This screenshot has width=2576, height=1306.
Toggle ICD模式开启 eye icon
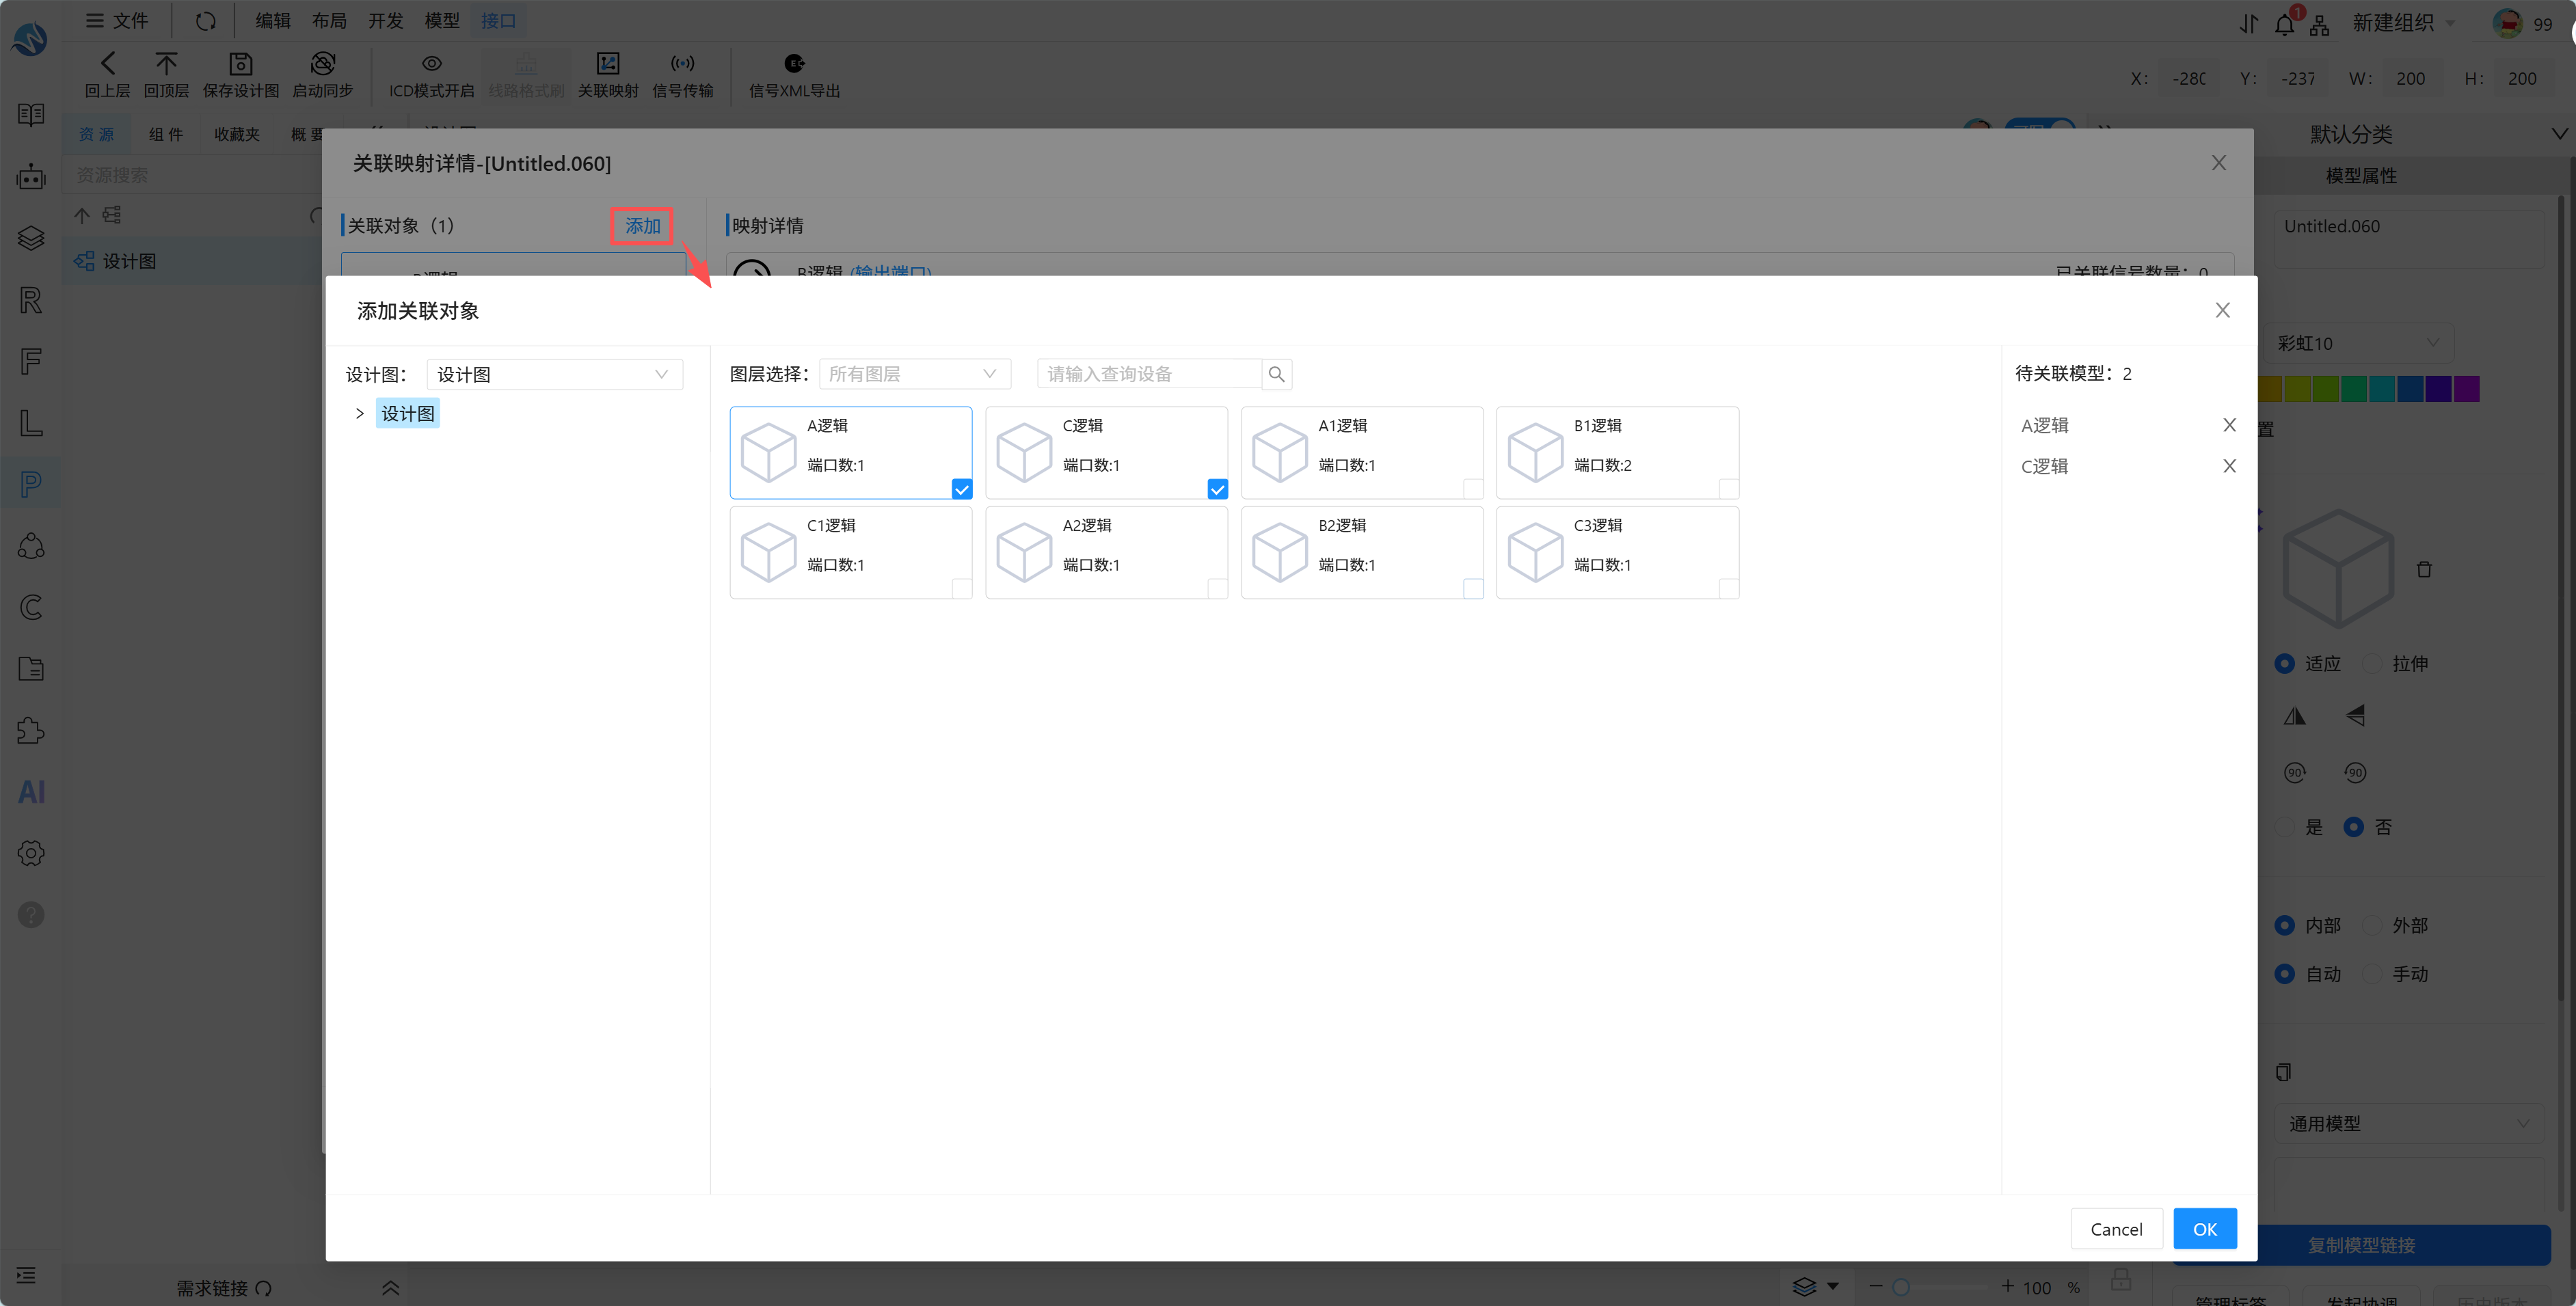(x=431, y=64)
